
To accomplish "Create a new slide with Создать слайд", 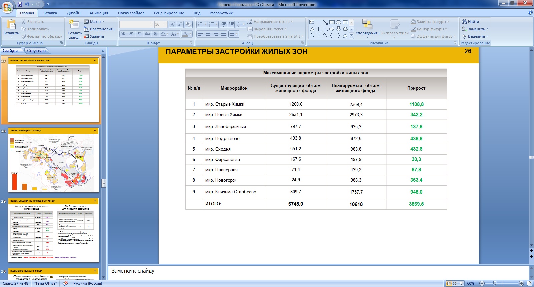I will tap(74, 29).
